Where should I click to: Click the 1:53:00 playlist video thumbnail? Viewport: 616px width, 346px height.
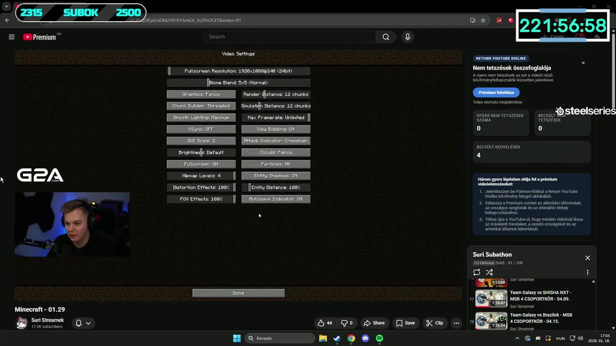pos(491,282)
